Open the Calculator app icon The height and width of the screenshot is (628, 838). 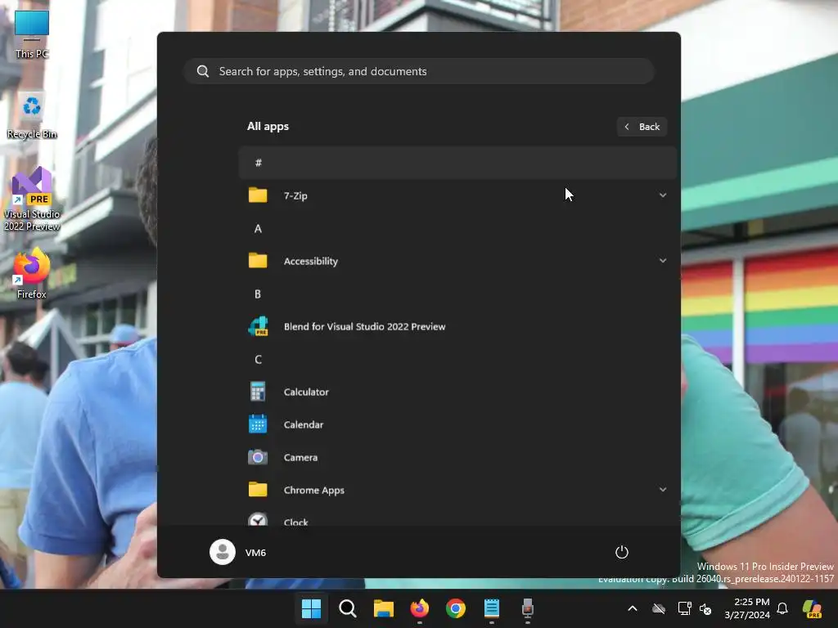258,392
